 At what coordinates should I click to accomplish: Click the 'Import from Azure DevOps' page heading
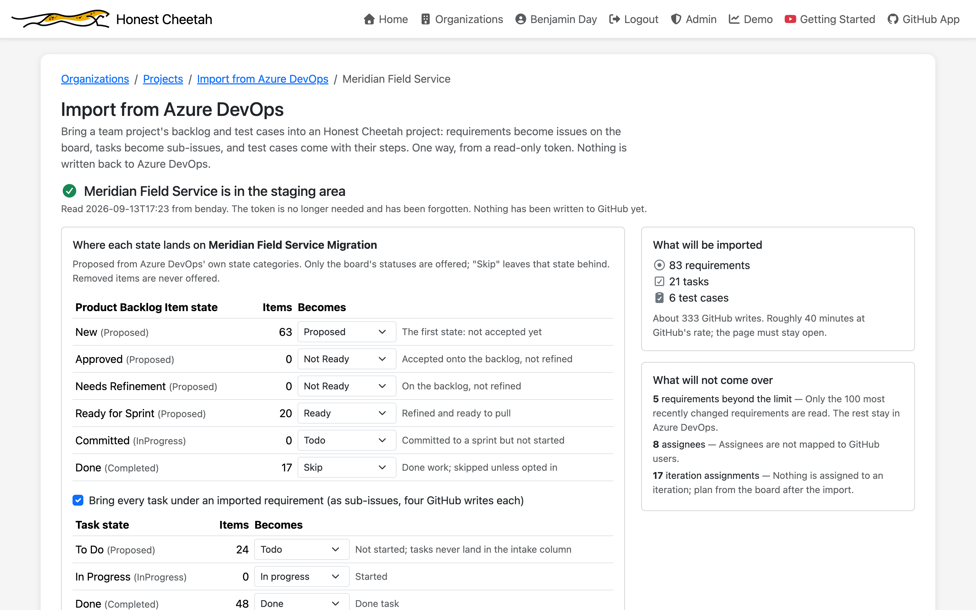(172, 109)
